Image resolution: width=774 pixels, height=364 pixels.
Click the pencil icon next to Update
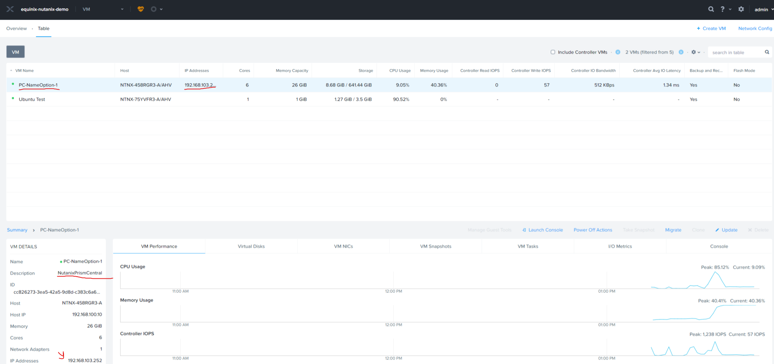[717, 230]
